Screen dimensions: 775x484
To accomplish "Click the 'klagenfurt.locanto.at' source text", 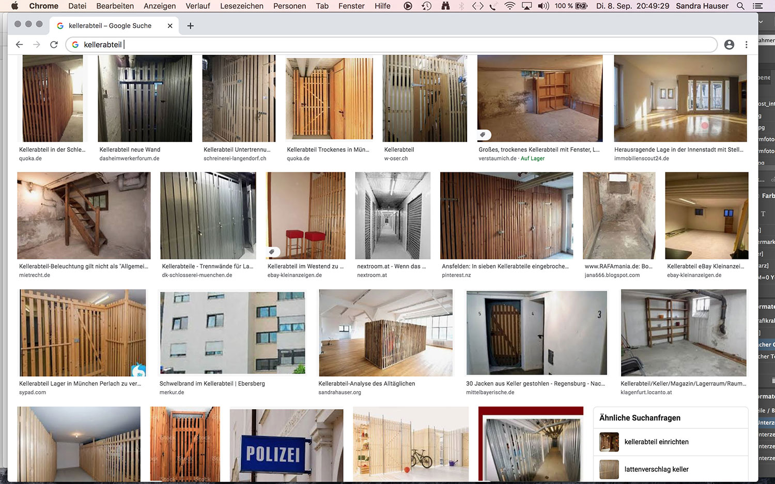I will pos(646,393).
